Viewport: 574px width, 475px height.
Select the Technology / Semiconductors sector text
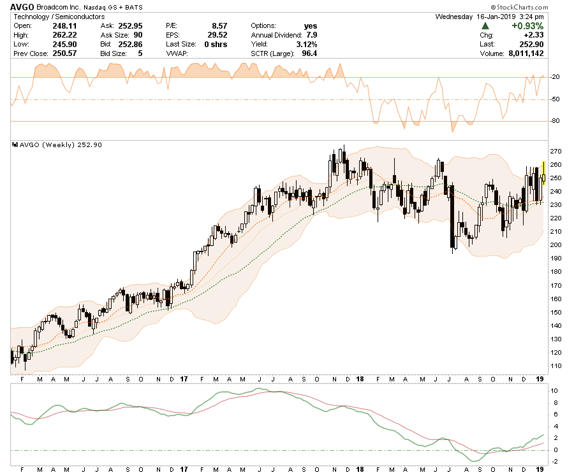[59, 17]
